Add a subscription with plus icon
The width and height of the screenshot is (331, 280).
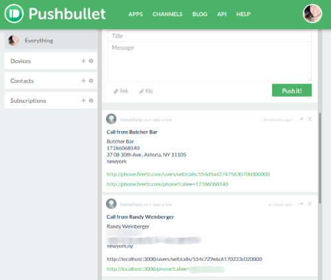tap(83, 101)
